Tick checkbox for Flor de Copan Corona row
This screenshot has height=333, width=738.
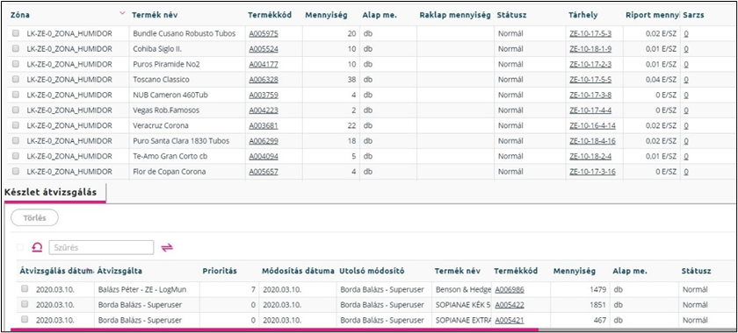click(x=16, y=172)
